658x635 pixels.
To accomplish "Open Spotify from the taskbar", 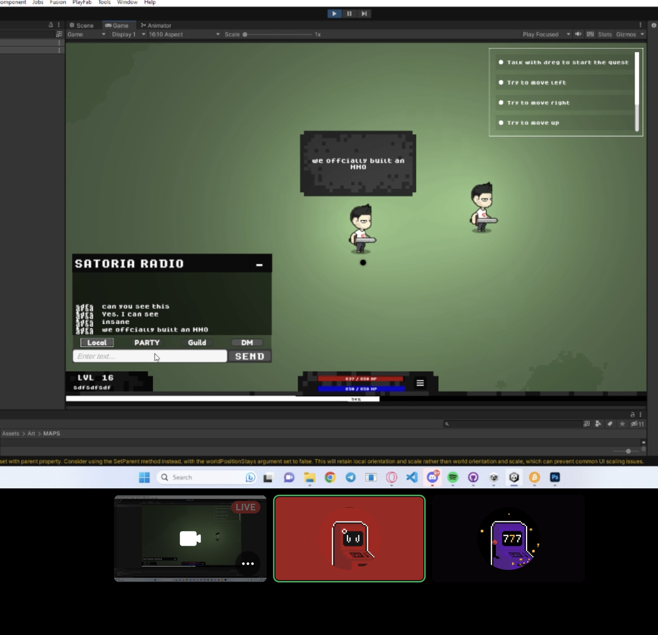I will click(453, 477).
